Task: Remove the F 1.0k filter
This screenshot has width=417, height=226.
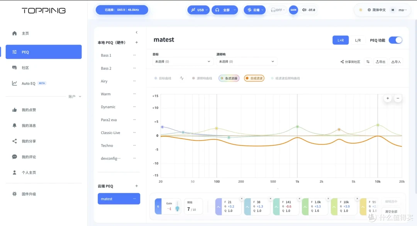Action: click(x=328, y=199)
